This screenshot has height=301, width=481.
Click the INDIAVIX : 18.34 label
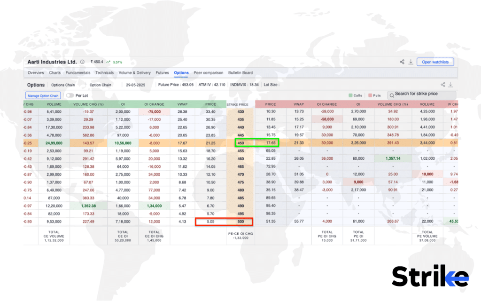pos(244,85)
